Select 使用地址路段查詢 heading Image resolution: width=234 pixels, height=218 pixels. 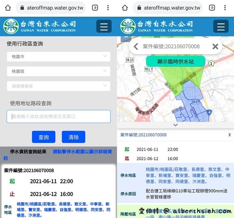point(30,103)
